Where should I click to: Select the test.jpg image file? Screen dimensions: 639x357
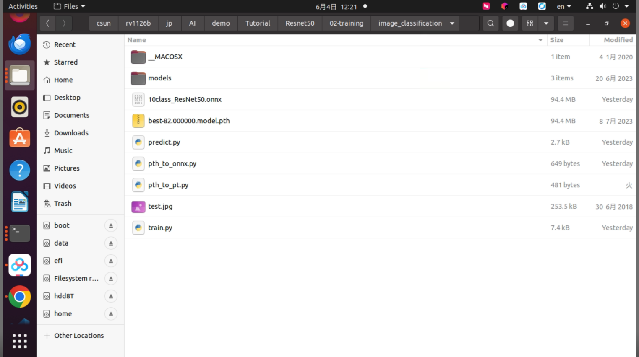[x=380, y=206]
